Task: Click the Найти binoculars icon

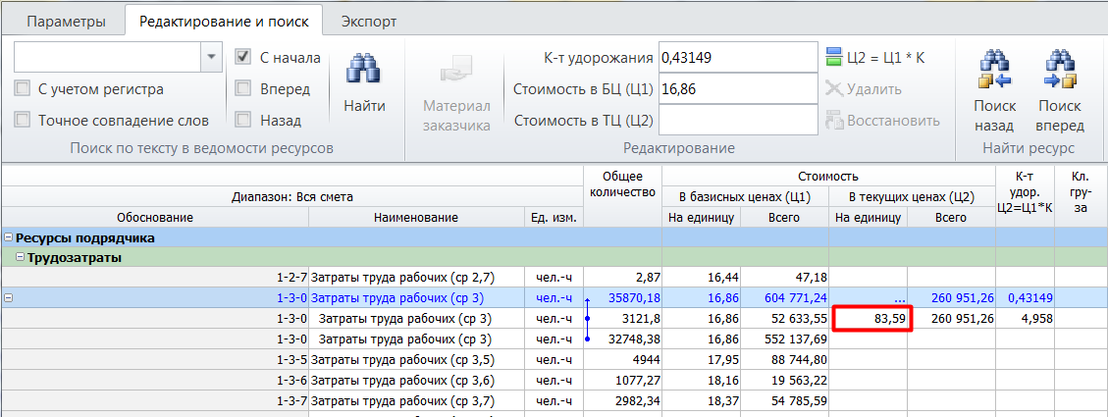Action: coord(364,70)
